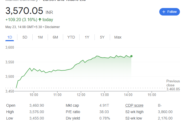193x123 pixels.
Task: Switch to the 5D tab
Action: (25, 37)
